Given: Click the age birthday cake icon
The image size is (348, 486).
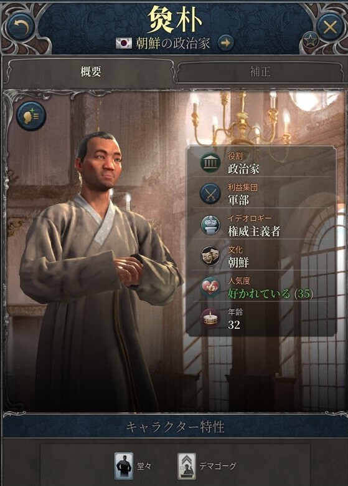Looking at the screenshot, I should [210, 318].
